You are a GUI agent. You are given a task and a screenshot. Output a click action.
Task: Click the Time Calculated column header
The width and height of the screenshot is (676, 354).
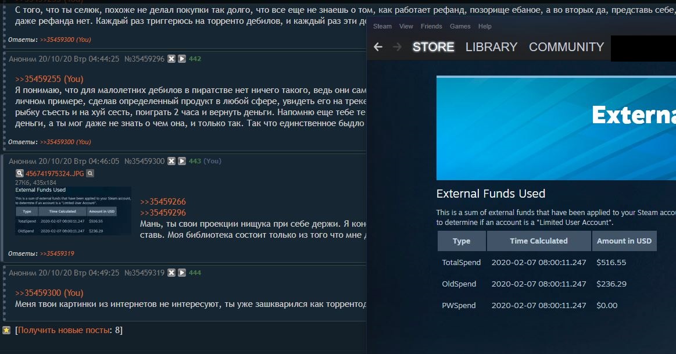[x=539, y=241]
